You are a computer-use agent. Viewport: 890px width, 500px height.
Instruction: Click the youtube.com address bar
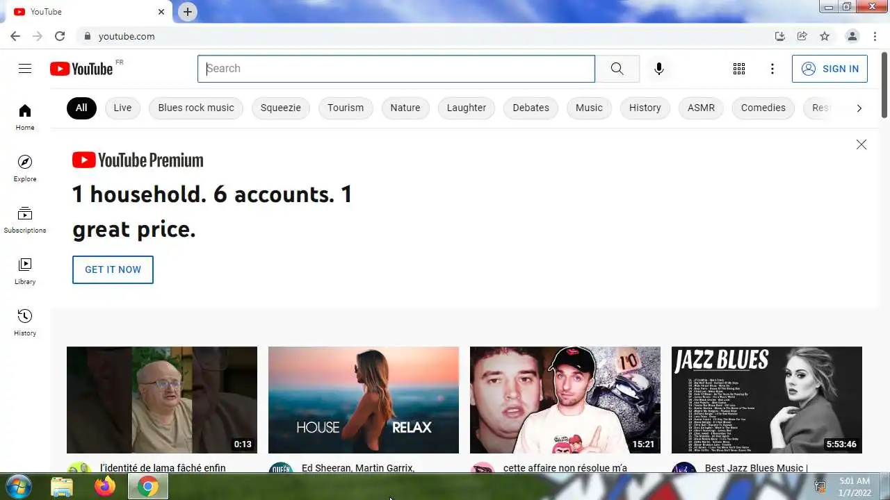pyautogui.click(x=424, y=36)
